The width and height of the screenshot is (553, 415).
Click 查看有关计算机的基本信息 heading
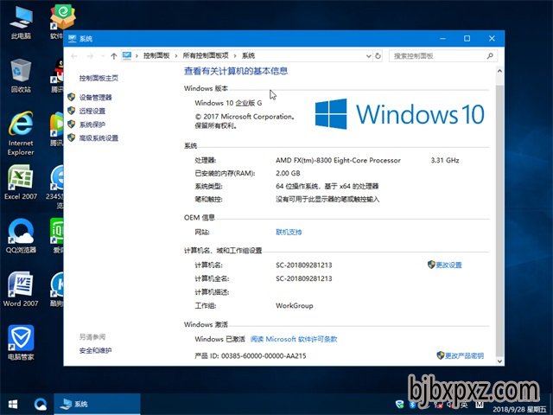236,71
